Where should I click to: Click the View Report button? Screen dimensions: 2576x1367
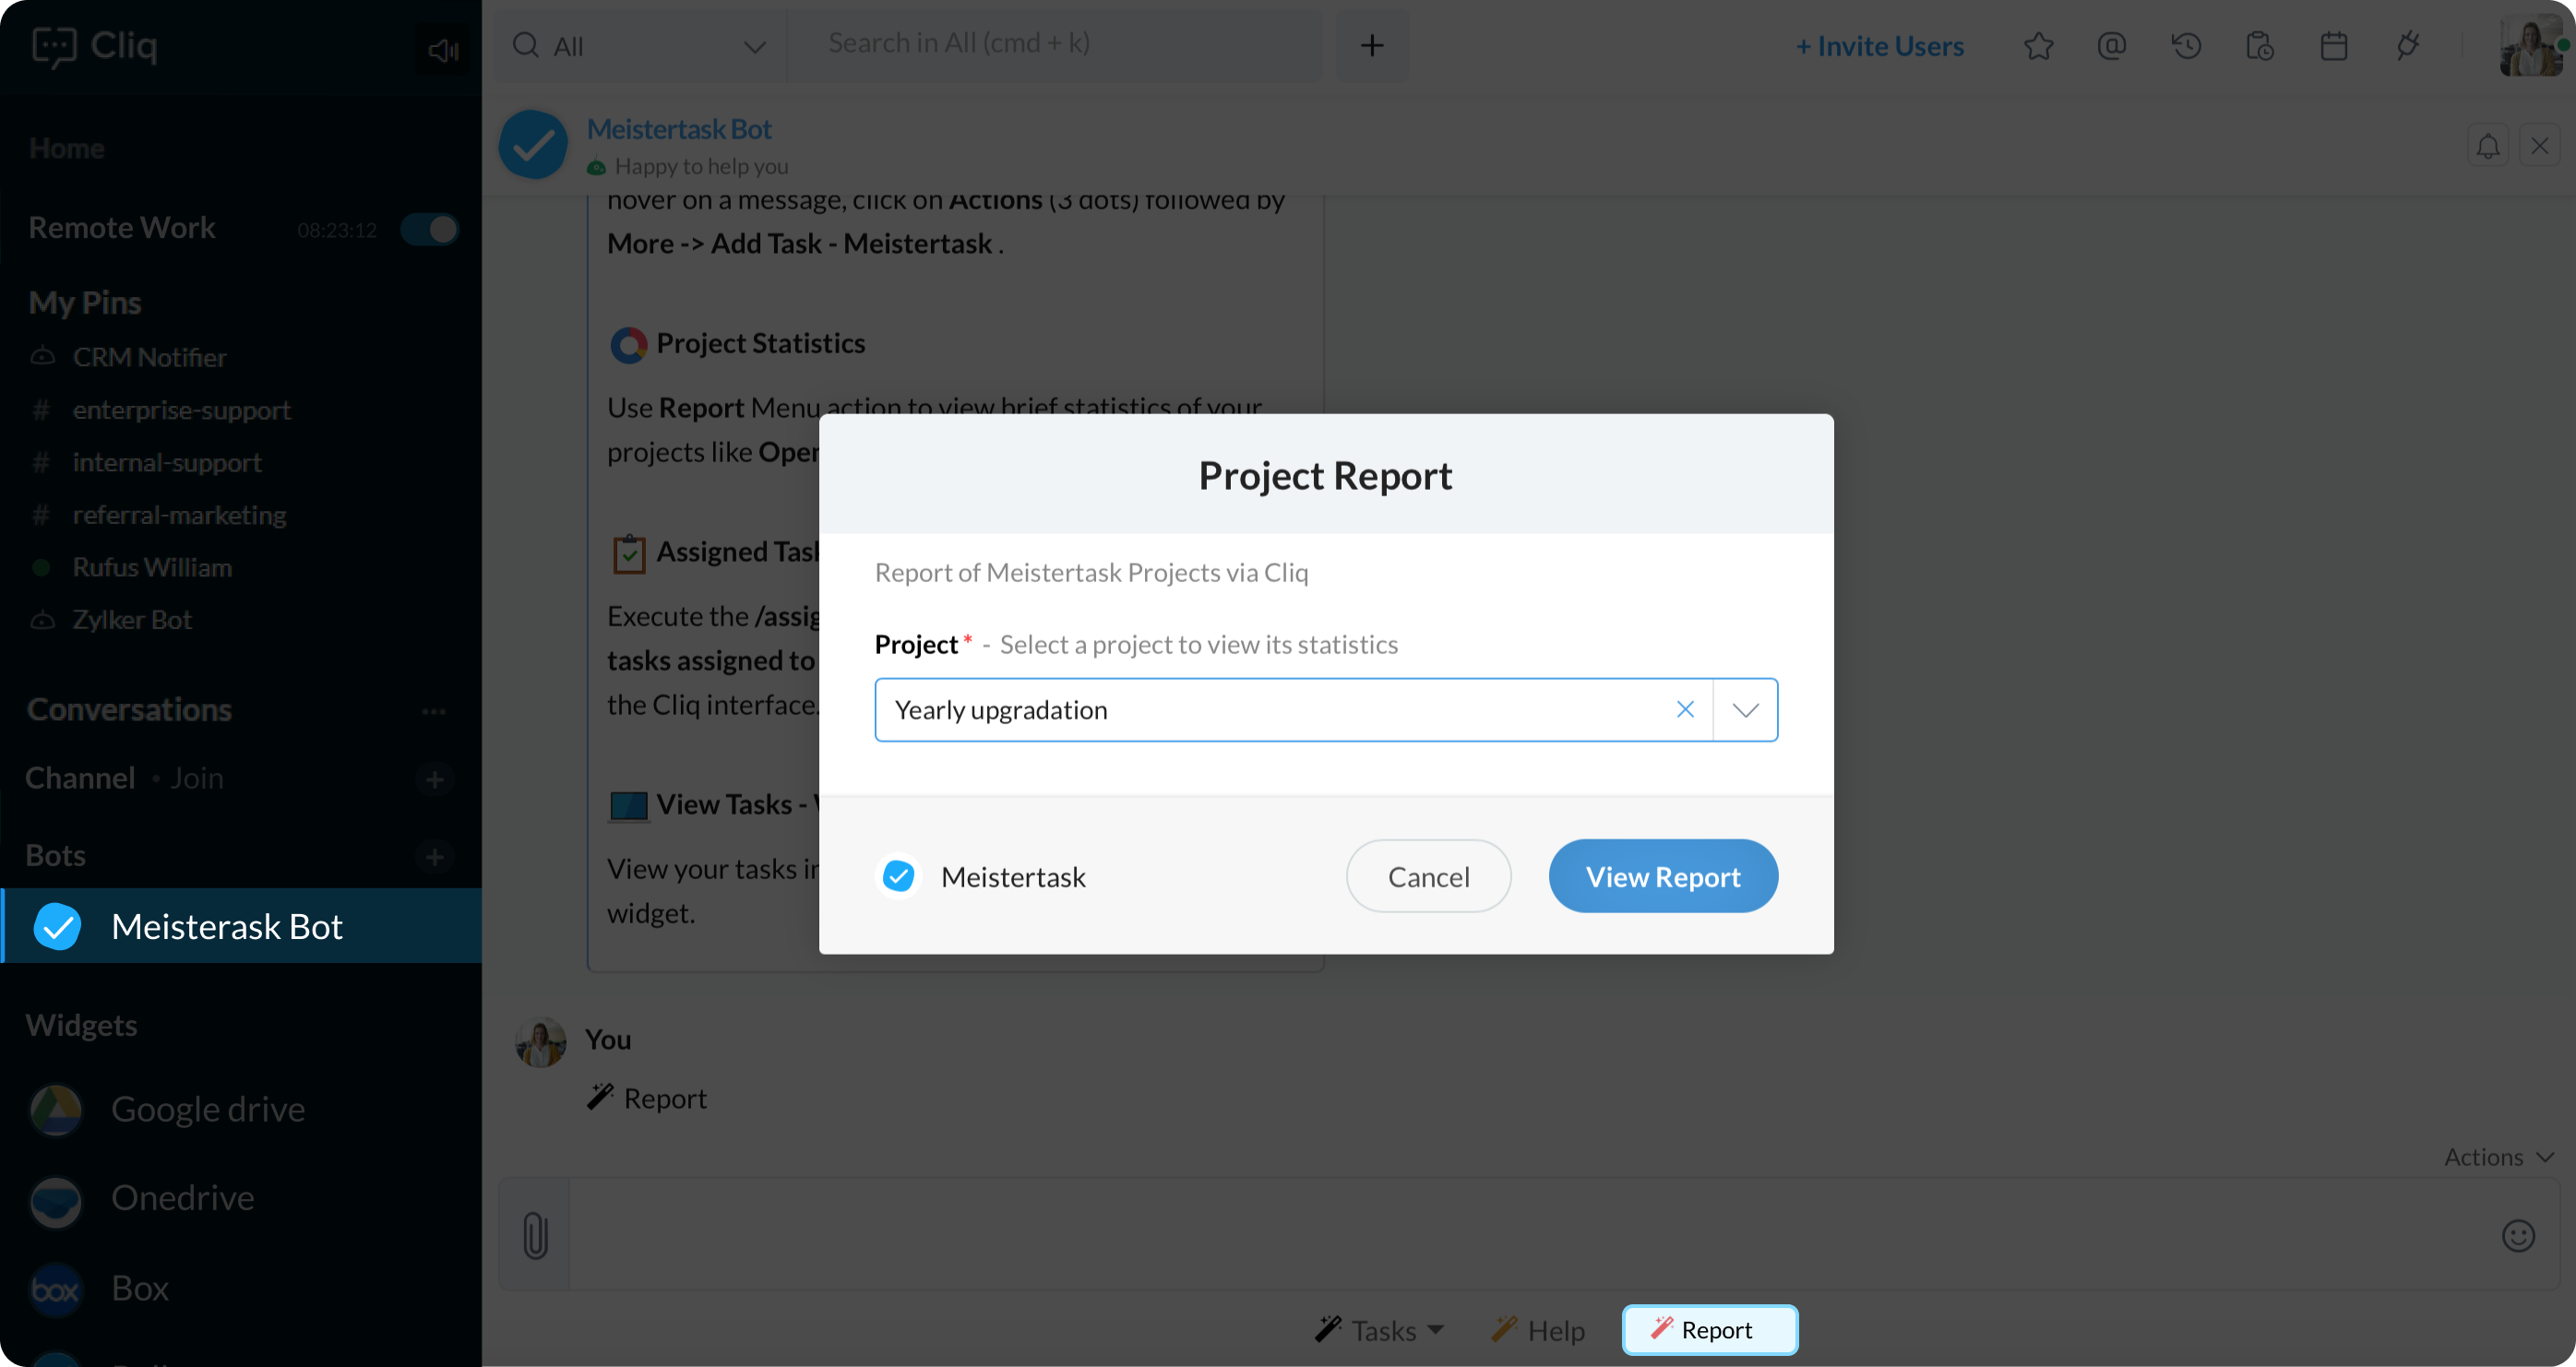(1663, 876)
